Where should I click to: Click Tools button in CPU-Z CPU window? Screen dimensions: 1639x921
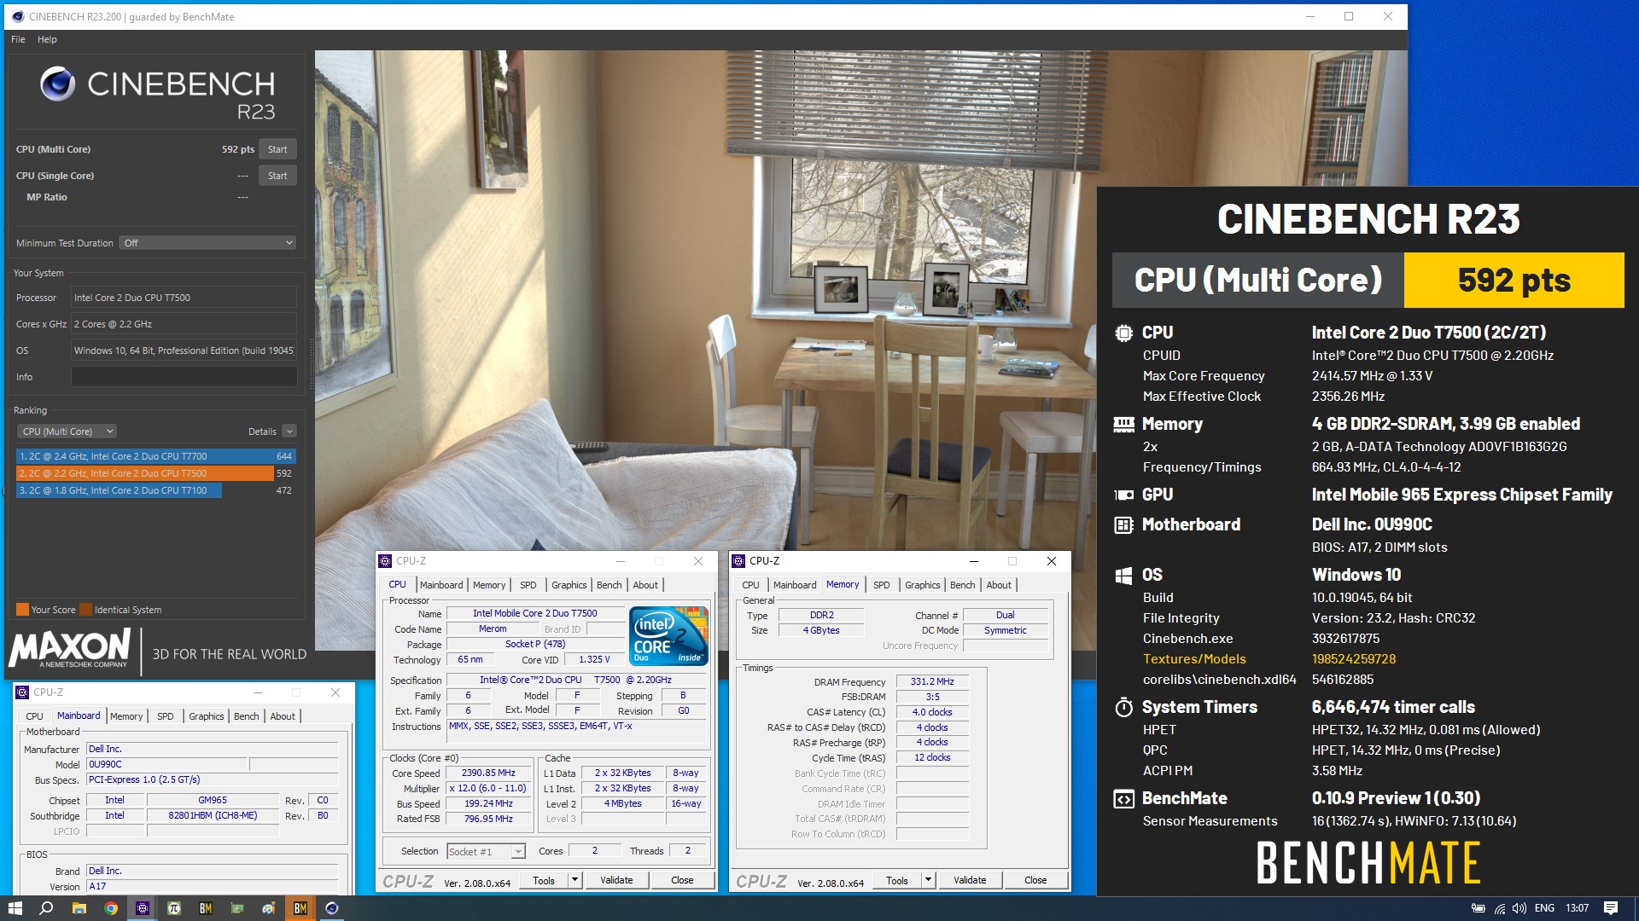point(544,881)
